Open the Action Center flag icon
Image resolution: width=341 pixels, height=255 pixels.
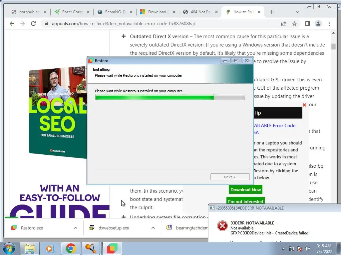point(299,249)
